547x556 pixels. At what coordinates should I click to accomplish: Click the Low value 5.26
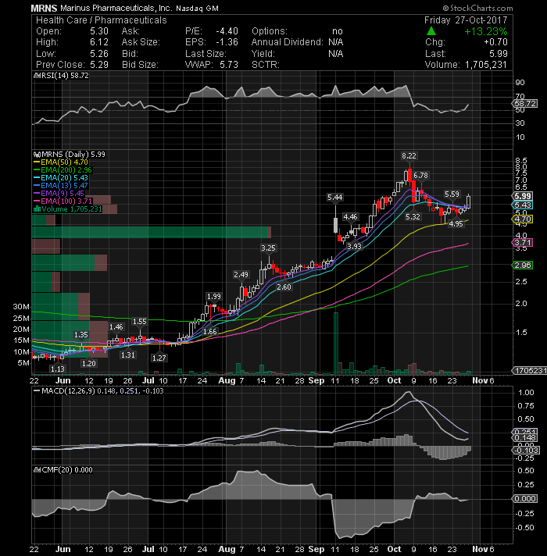click(x=99, y=54)
